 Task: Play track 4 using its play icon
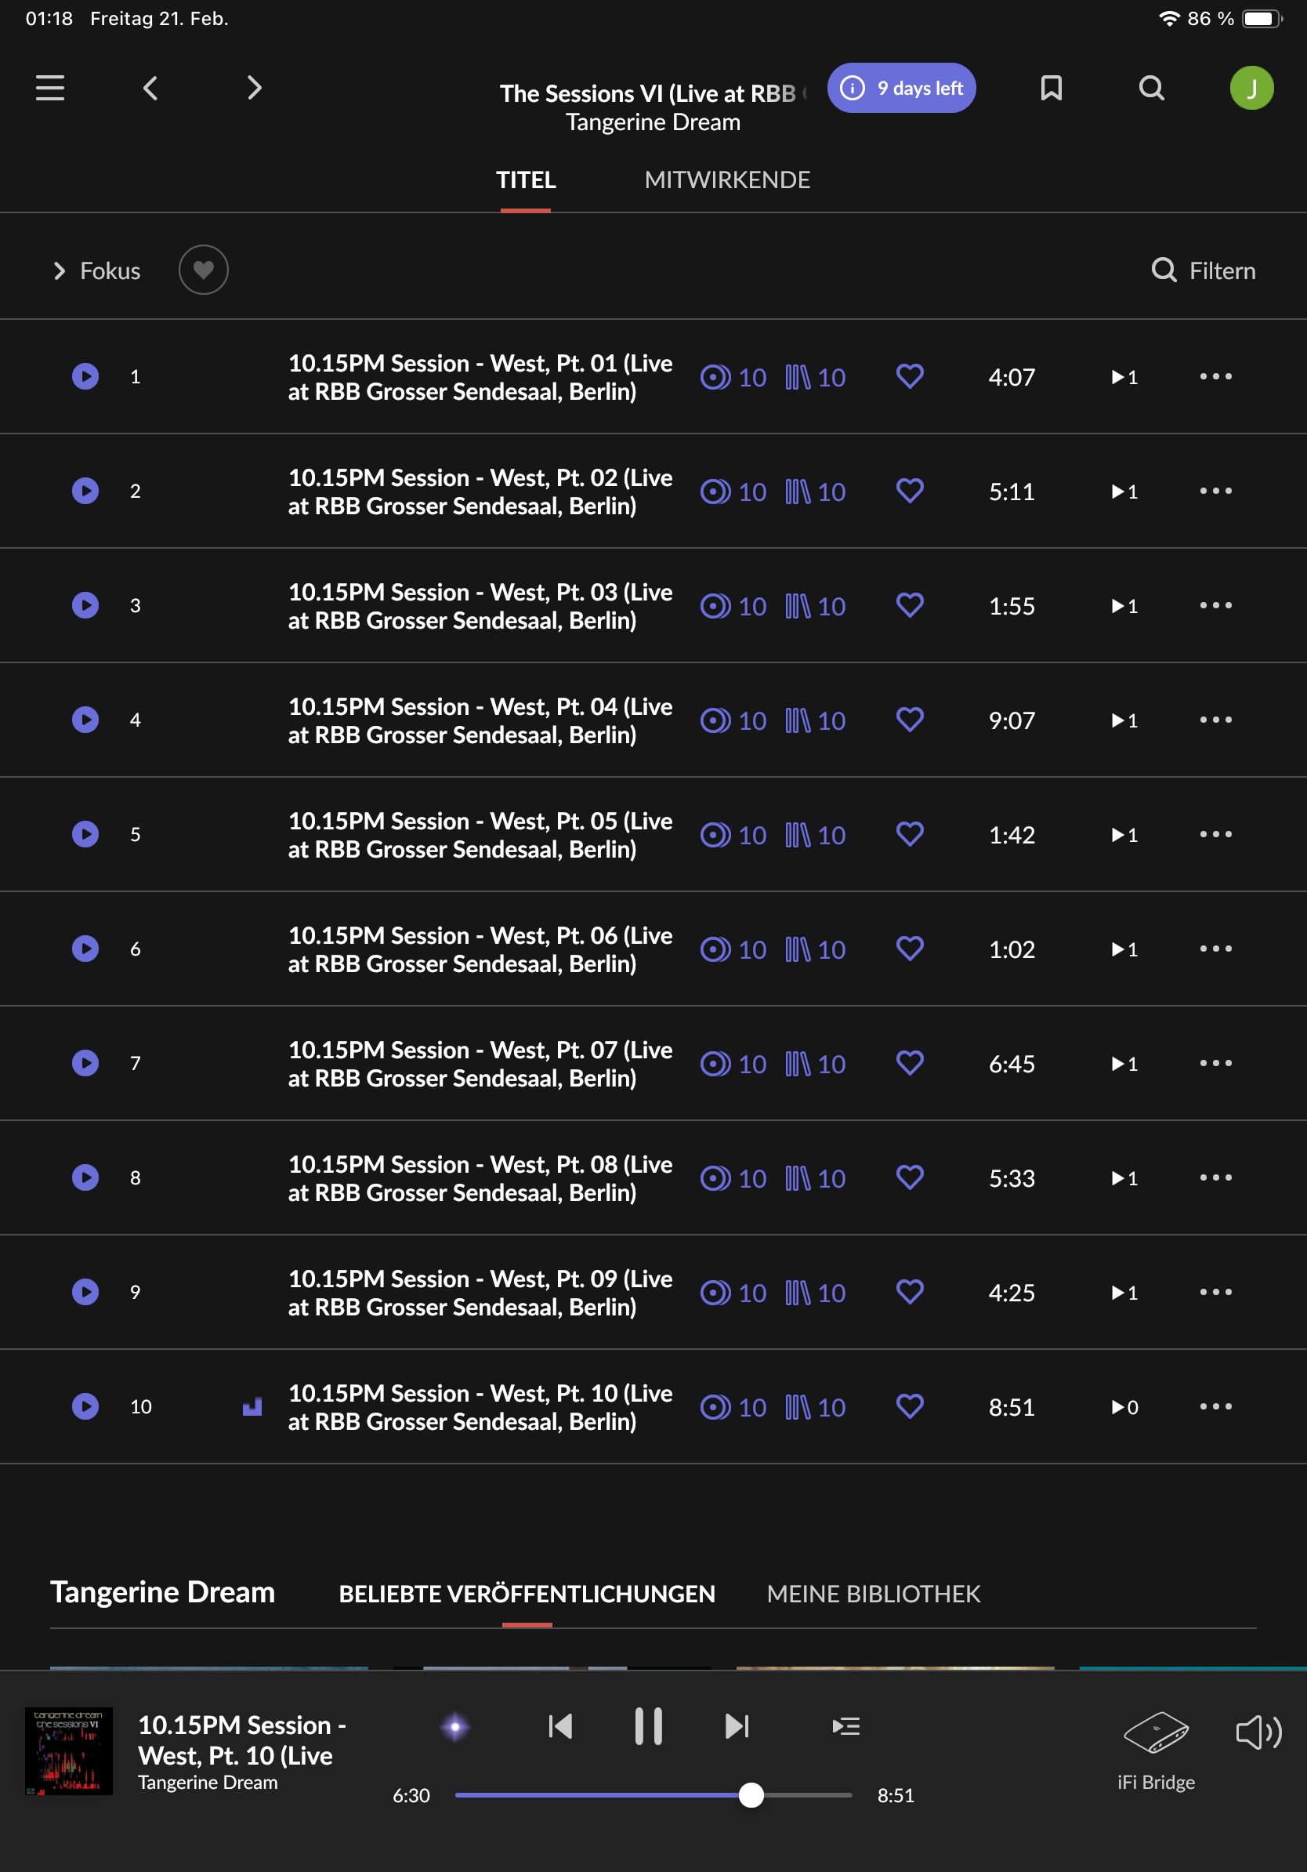click(85, 719)
